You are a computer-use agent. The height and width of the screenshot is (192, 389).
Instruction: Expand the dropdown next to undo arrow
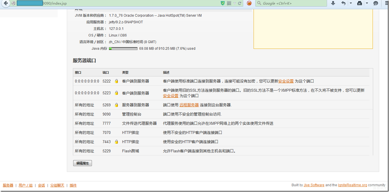tap(351, 3)
